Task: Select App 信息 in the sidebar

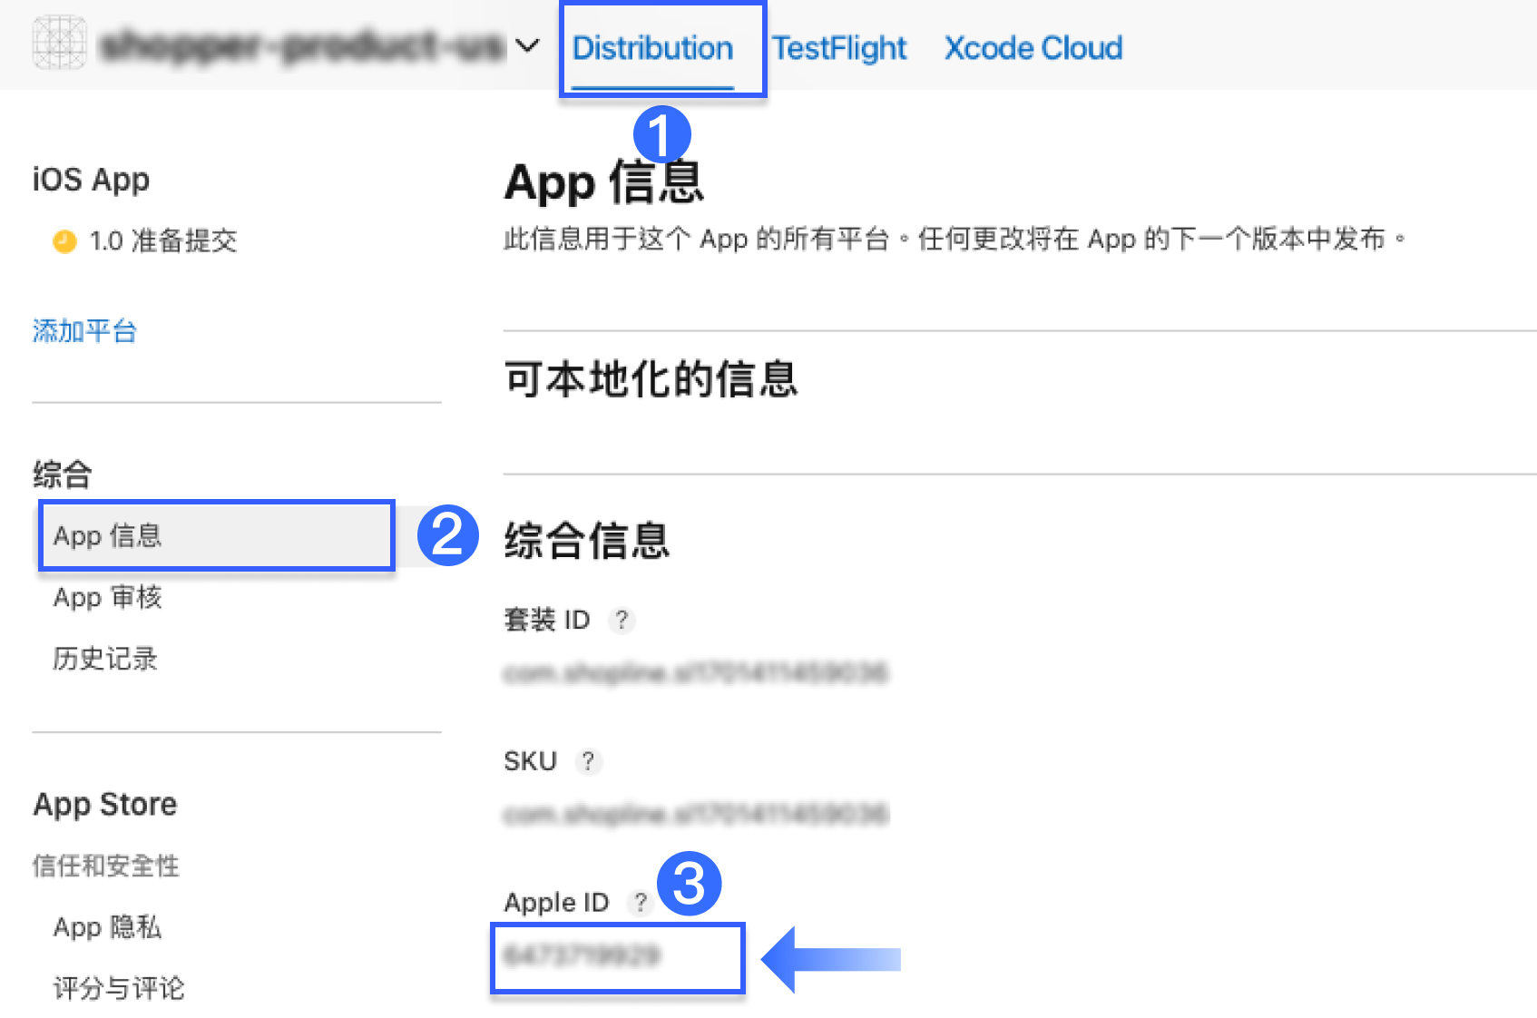Action: [x=217, y=535]
